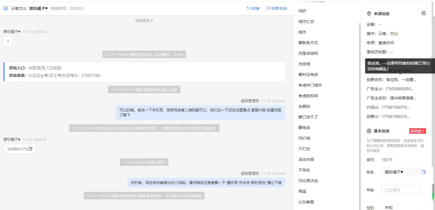
Task: Choose quick reply 考虑旅拍吗
Action: 308,96
